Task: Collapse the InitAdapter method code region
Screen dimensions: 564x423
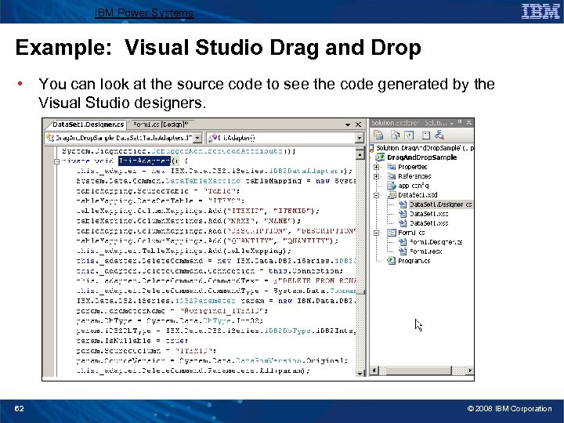Action: 56,161
